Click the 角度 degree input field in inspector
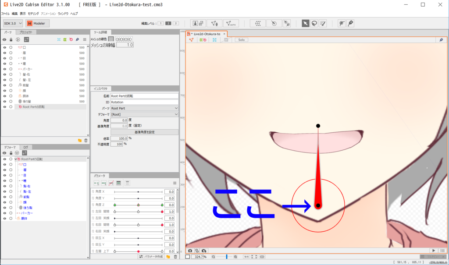Image resolution: width=449 pixels, height=265 pixels. click(x=119, y=120)
